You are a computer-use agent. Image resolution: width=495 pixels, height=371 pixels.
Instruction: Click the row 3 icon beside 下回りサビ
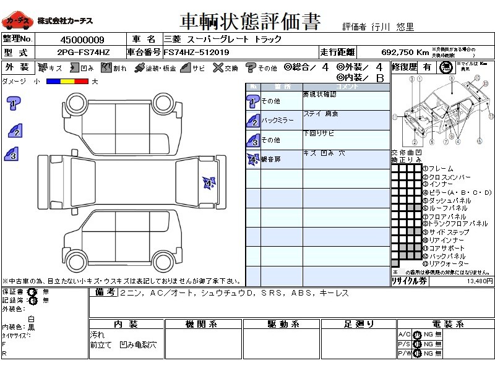click(253, 140)
